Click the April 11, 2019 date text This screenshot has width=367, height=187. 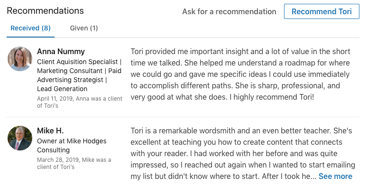click(x=55, y=99)
